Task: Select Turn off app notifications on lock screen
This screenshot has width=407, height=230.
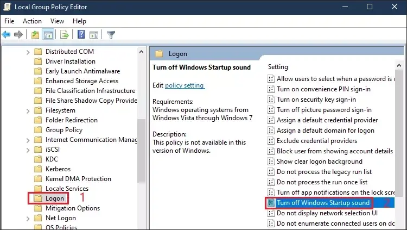Action: pyautogui.click(x=335, y=192)
